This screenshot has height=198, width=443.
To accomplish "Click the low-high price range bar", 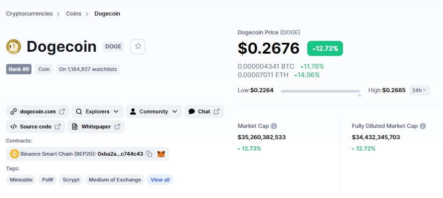I will (321, 91).
